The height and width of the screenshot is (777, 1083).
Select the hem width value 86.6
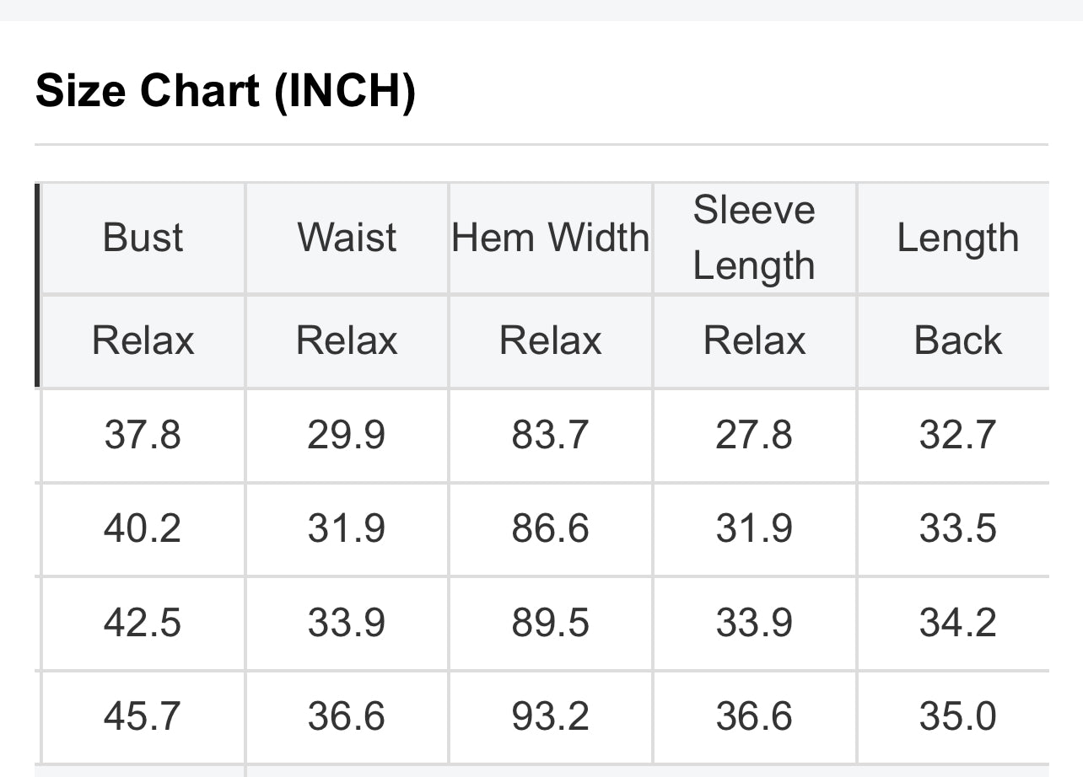click(x=551, y=528)
